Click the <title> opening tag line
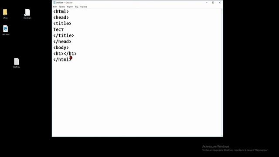This screenshot has height=157, width=279. 62,24
